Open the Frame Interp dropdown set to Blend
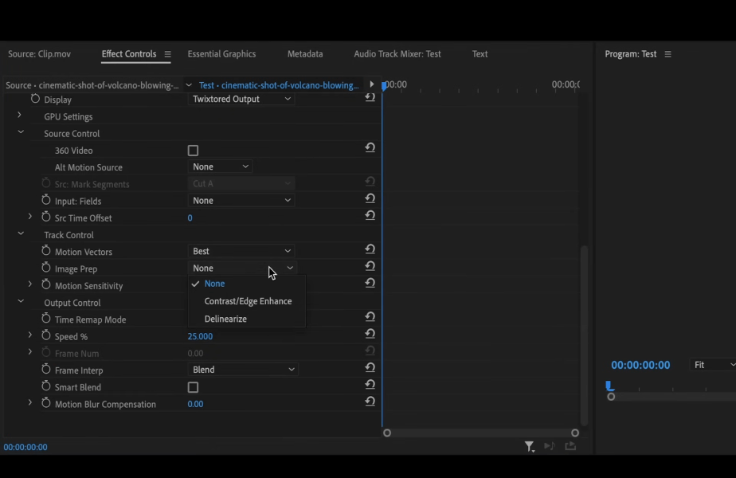The height and width of the screenshot is (478, 736). [x=243, y=370]
